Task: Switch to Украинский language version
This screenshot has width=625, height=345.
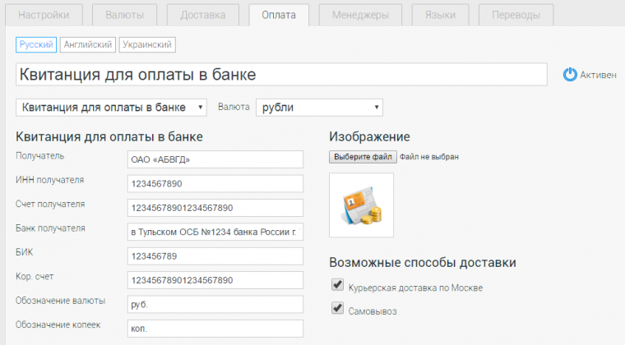Action: [148, 45]
